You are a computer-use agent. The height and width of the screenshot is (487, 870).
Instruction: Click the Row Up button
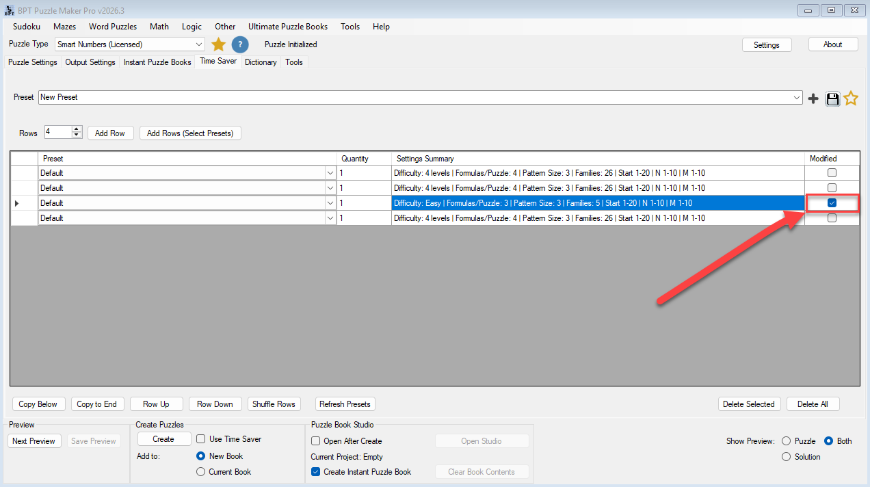[156, 404]
